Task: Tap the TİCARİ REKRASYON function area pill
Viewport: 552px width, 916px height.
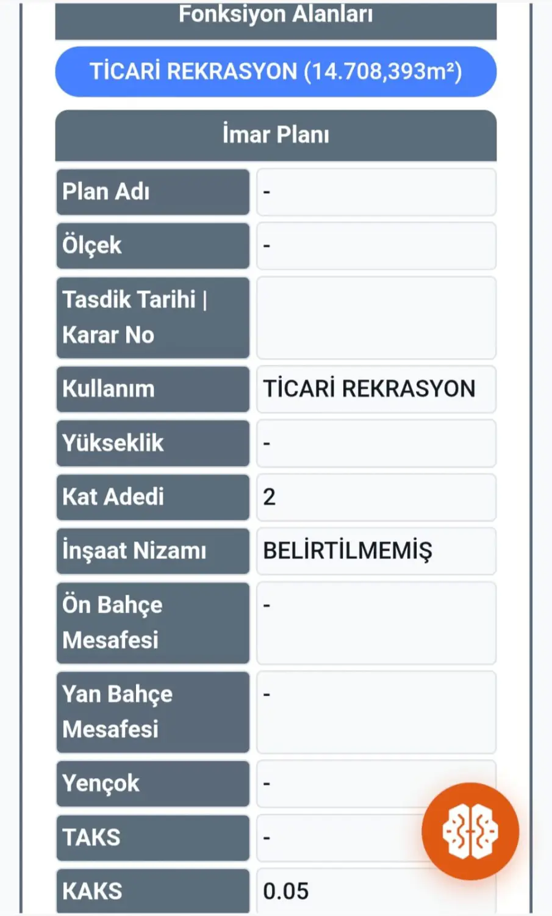Action: (276, 71)
